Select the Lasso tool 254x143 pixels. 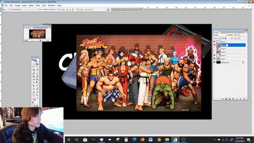pyautogui.click(x=33, y=67)
